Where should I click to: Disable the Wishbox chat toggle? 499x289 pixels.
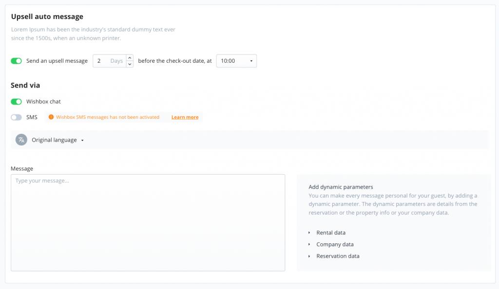pyautogui.click(x=16, y=102)
